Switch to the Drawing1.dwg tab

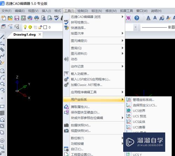click(x=24, y=34)
